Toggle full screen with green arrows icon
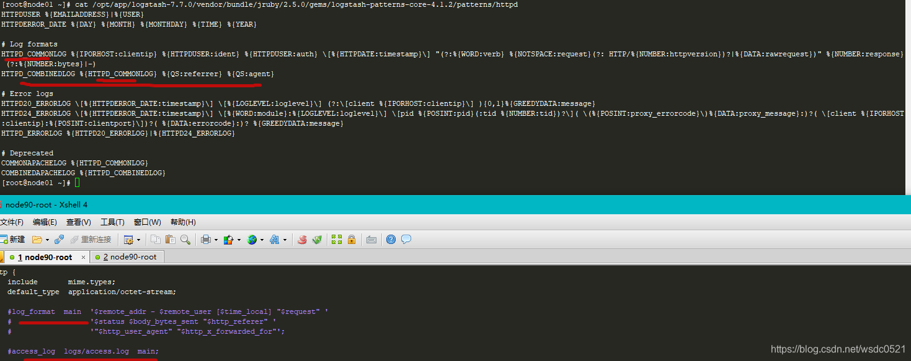 (x=337, y=240)
